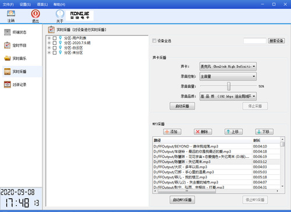Screen dimensions: 291x212
Task: Click the red 退出 exit icon
Action: point(36,16)
